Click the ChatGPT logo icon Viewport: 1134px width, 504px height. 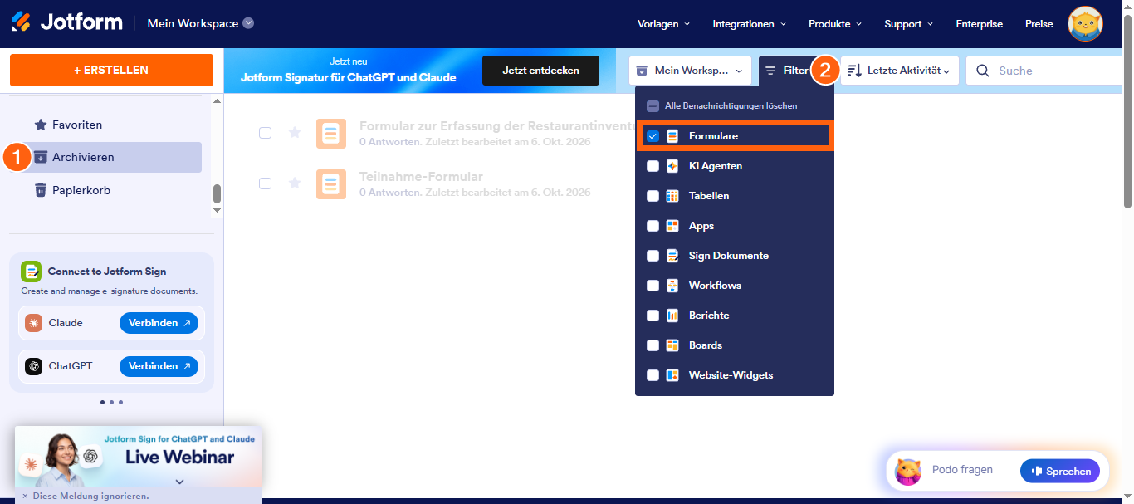[33, 366]
